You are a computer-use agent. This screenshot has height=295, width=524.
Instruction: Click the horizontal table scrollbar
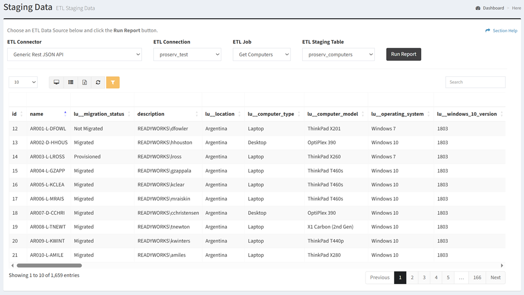[x=49, y=265]
